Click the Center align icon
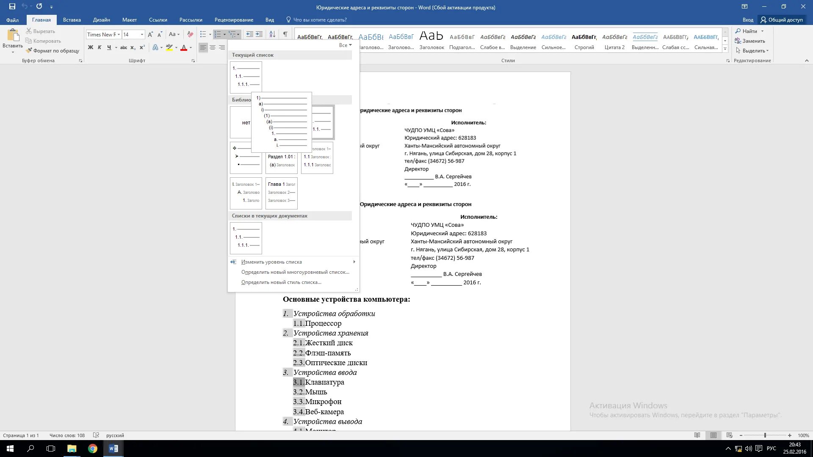This screenshot has height=457, width=813. coord(213,47)
